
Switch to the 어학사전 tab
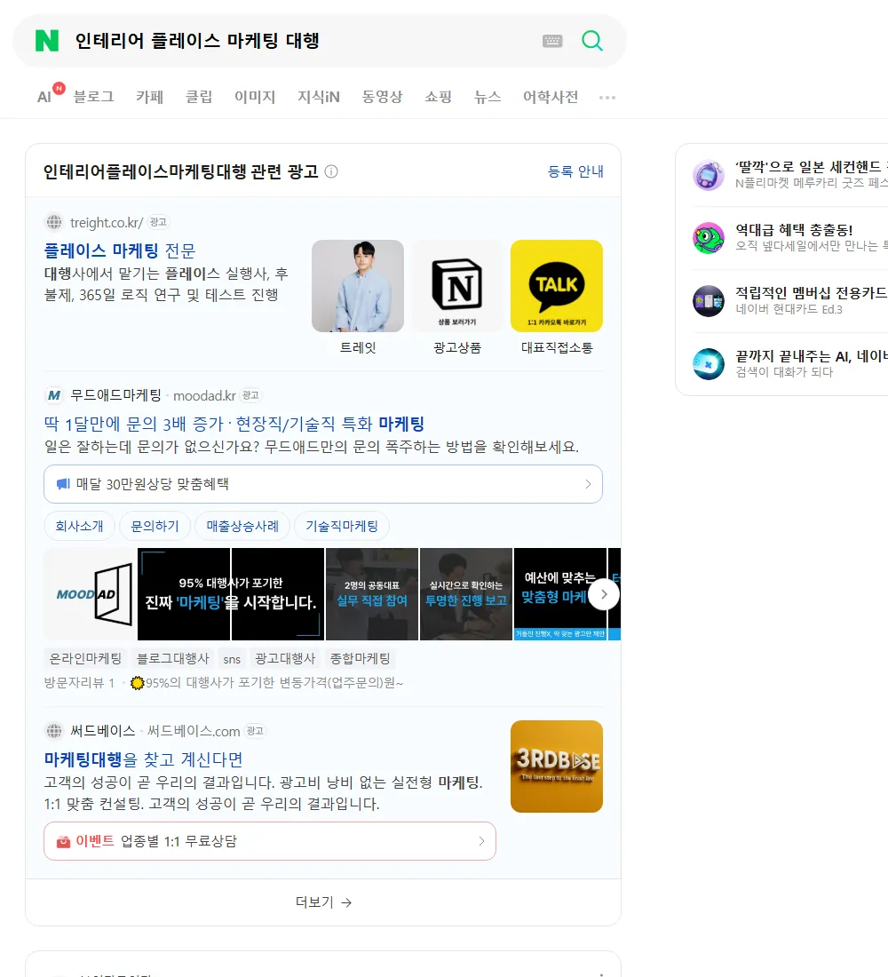(x=551, y=97)
